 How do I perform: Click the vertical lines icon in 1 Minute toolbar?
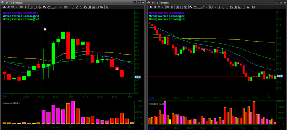click(x=172, y=7)
